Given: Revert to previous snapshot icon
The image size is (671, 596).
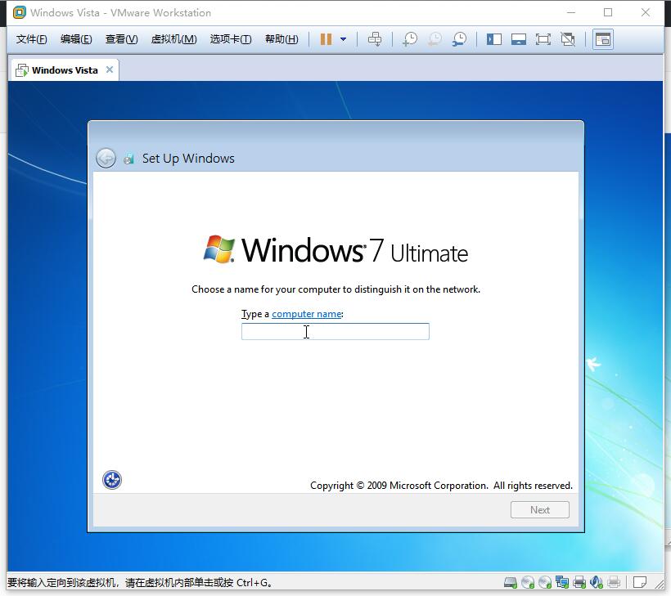Looking at the screenshot, I should 435,39.
